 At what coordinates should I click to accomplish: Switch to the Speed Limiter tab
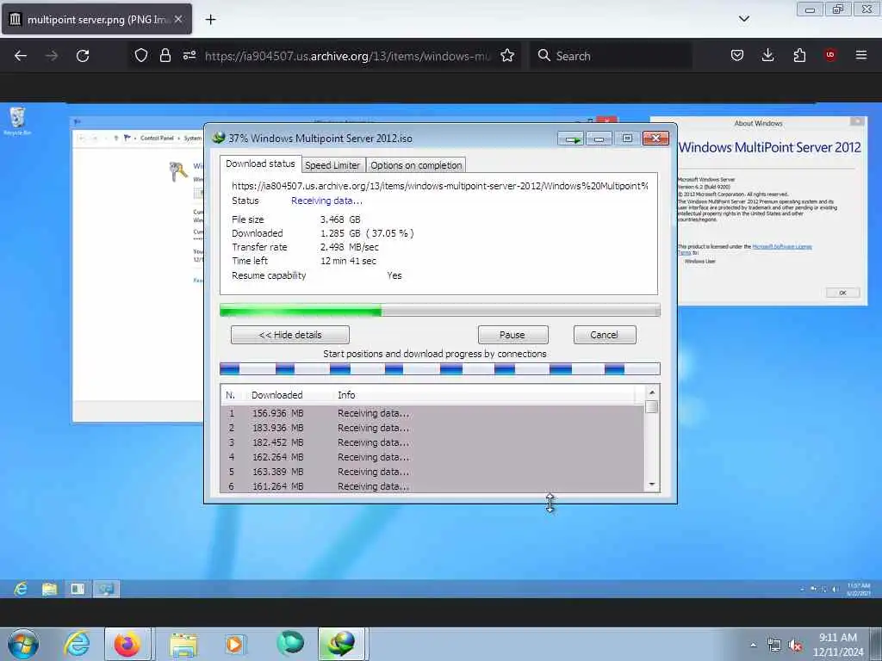(332, 165)
